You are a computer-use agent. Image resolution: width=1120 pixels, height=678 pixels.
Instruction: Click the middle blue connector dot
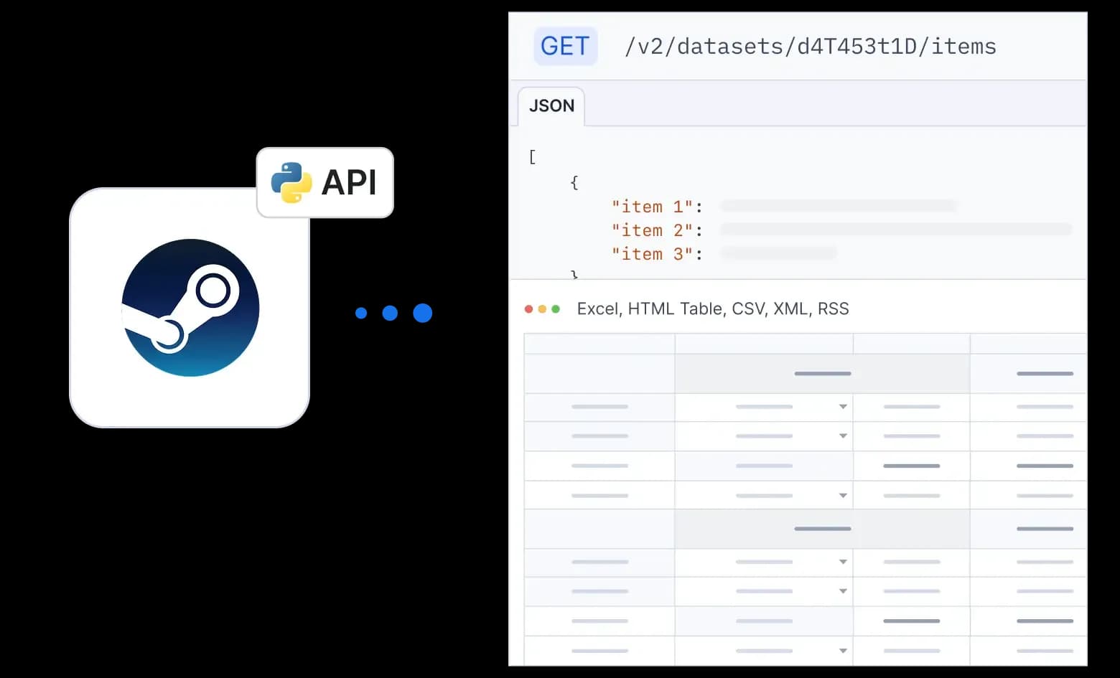[x=390, y=313]
